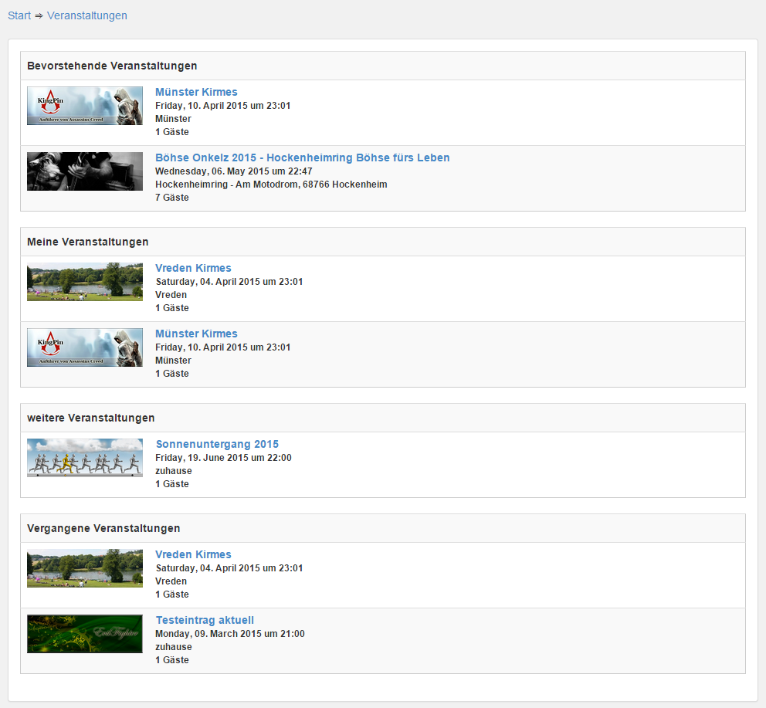Viewport: 766px width, 708px height.
Task: Open Münster Kirmes under Bevorstehende Veranstaltungen
Action: [x=196, y=92]
